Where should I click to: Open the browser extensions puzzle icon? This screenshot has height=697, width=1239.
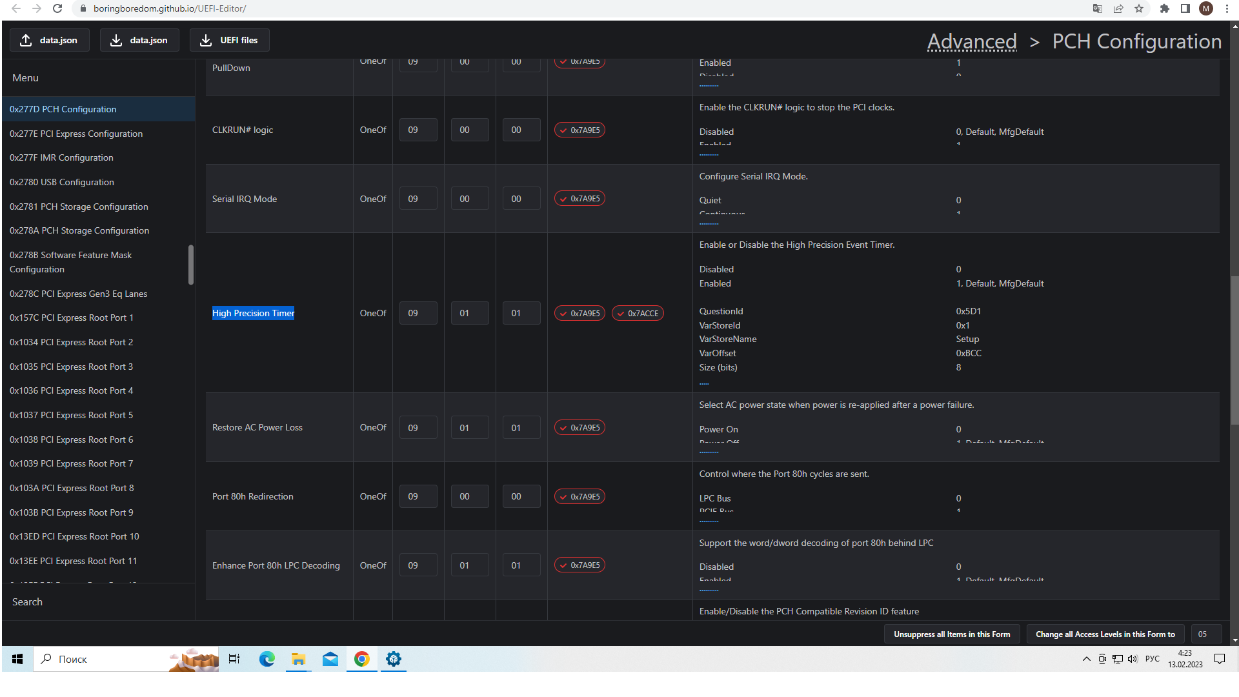click(1164, 8)
